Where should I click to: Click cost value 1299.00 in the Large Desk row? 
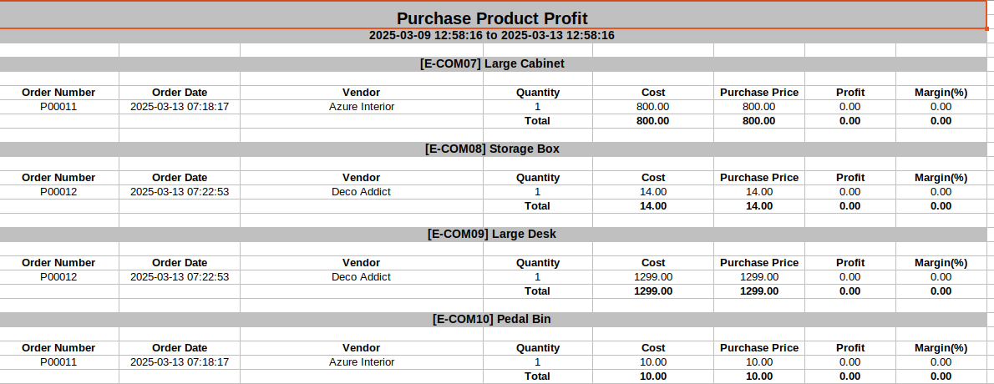[x=653, y=277]
